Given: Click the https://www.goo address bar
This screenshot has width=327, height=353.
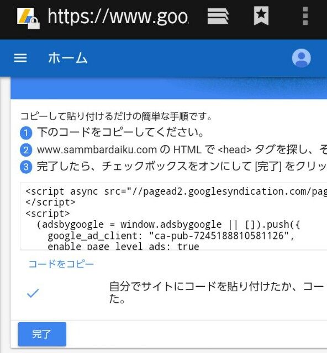Looking at the screenshot, I should (118, 17).
